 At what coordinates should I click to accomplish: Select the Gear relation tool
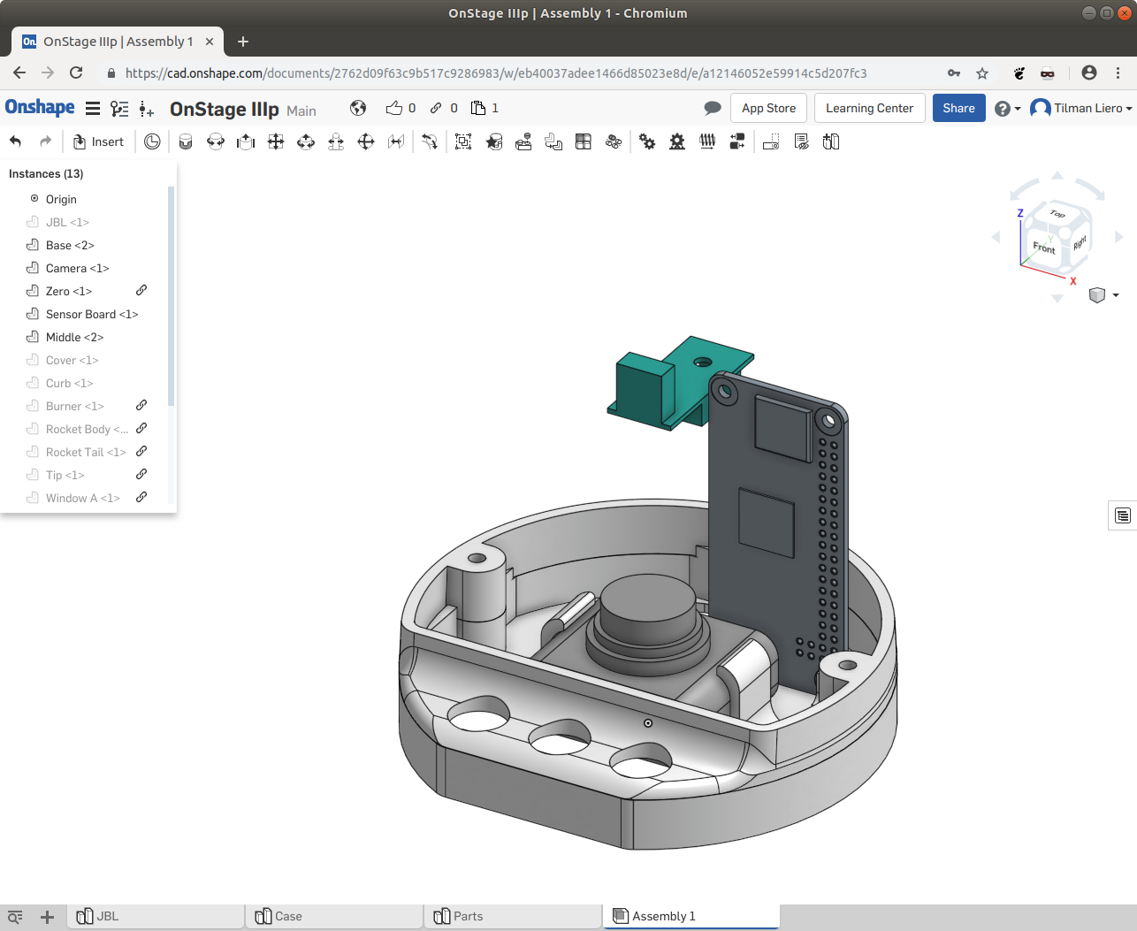click(647, 141)
